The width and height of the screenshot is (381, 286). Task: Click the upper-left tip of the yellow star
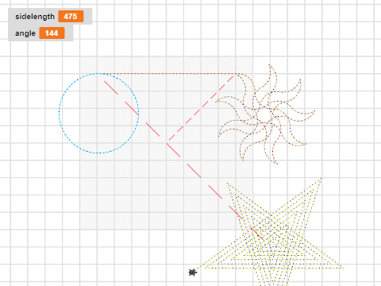227,183
